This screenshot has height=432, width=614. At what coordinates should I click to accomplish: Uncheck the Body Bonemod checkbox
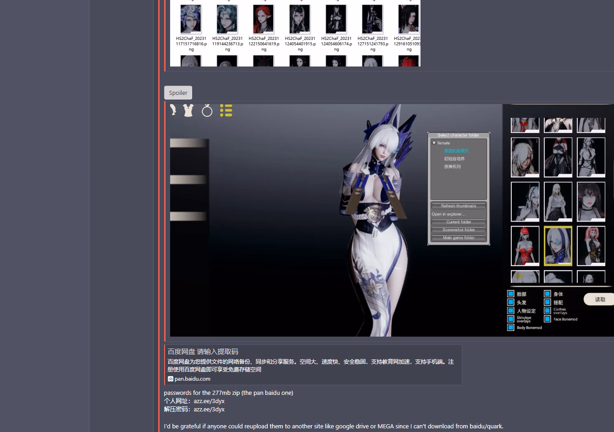coord(510,327)
